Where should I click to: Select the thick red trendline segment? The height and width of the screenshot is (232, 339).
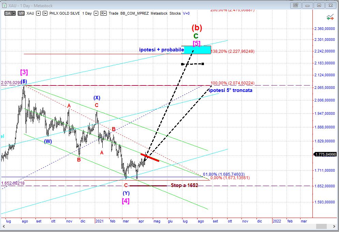(150, 157)
